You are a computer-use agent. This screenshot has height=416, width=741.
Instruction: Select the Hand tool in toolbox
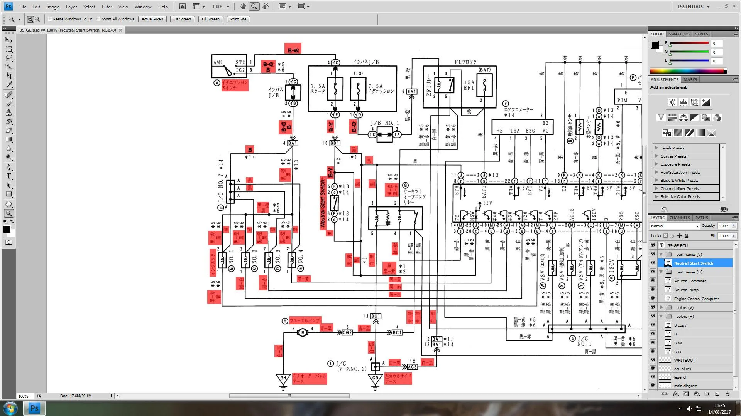[9, 204]
